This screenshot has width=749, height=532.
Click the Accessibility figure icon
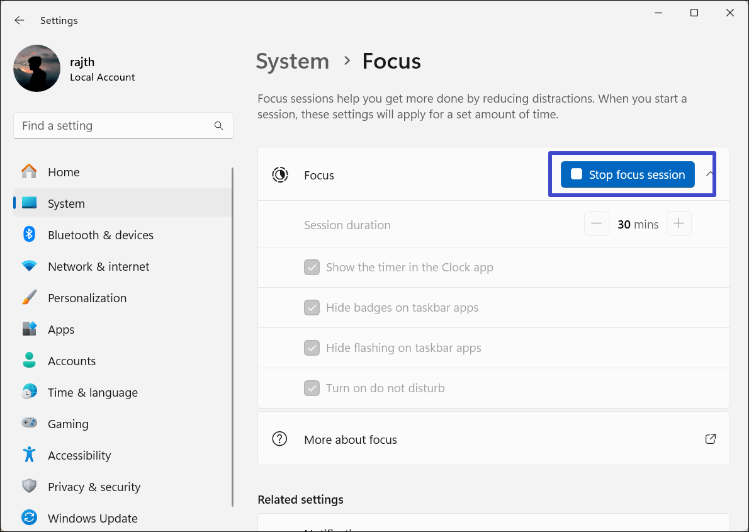coord(30,455)
